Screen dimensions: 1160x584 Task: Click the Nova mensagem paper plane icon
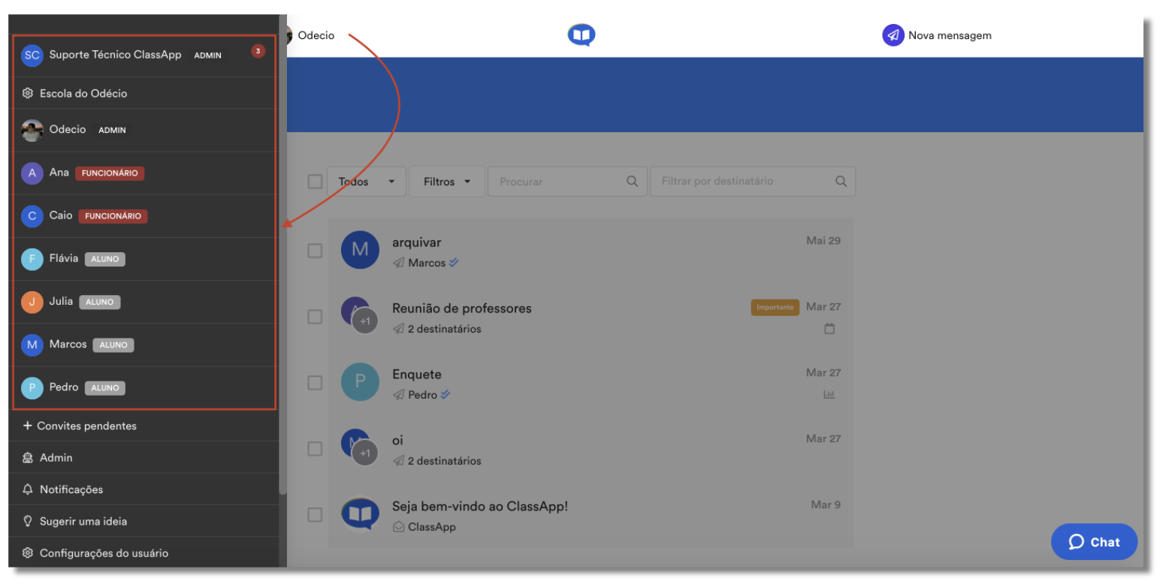coord(893,35)
